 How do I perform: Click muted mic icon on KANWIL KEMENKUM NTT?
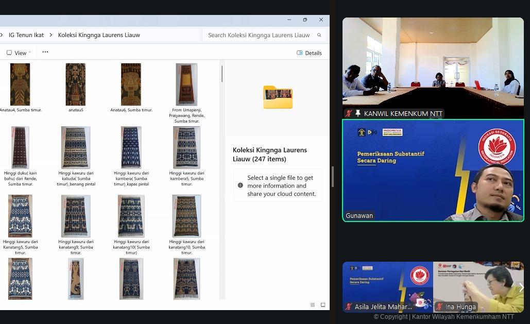click(349, 113)
